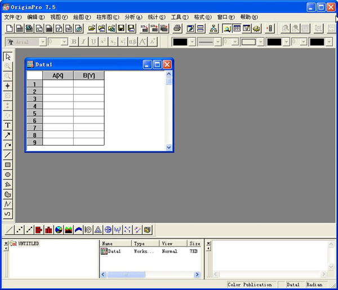This screenshot has height=290, width=338.
Task: Plot a Column chart with the red bars icon
Action: pyautogui.click(x=48, y=230)
